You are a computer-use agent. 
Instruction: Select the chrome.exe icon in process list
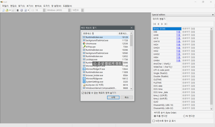click(84, 44)
